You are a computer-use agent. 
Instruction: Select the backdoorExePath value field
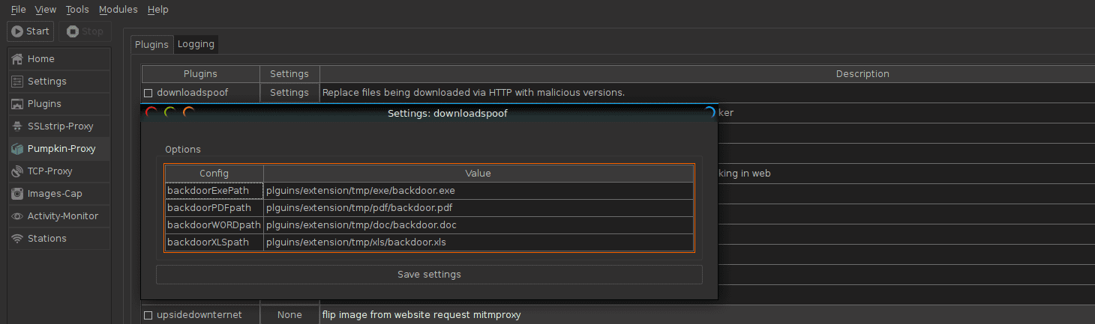coord(478,191)
